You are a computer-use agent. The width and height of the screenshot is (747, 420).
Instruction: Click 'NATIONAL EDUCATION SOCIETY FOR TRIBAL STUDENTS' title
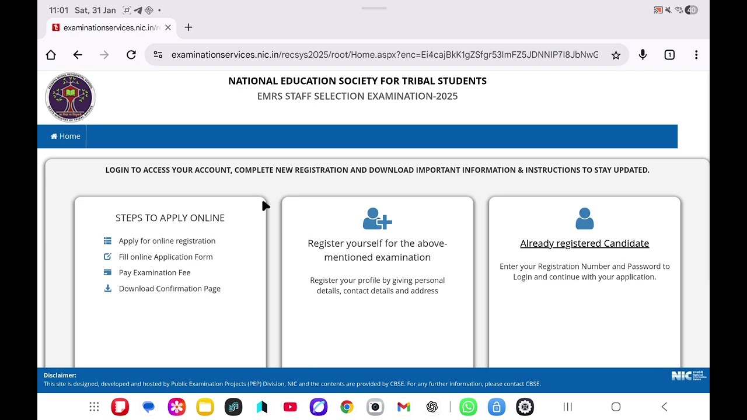click(357, 81)
